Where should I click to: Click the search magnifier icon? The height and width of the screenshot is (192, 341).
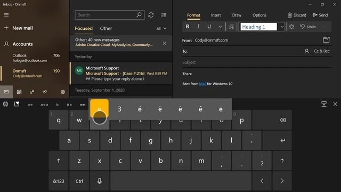coord(139,15)
